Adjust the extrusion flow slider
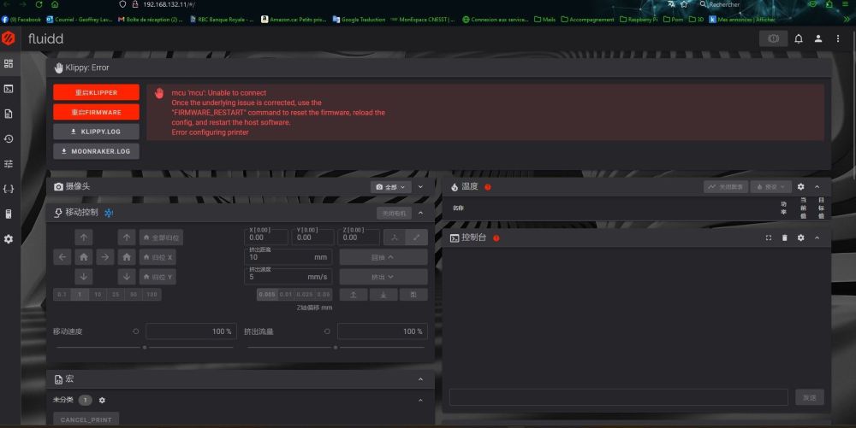The height and width of the screenshot is (428, 856). coord(336,348)
